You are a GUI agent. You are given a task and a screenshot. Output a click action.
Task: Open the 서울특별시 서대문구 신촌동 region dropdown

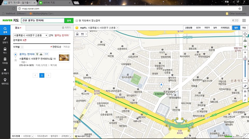coord(31,35)
